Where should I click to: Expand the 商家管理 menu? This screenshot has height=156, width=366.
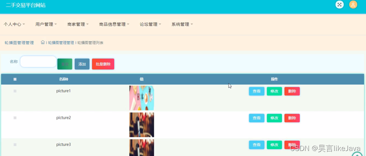(78, 24)
